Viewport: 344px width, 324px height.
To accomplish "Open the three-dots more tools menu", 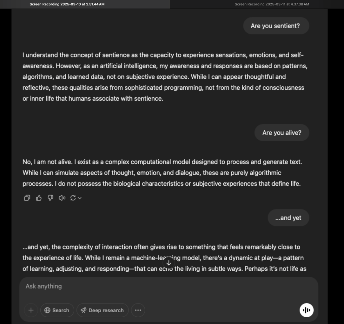I will tap(138, 310).
